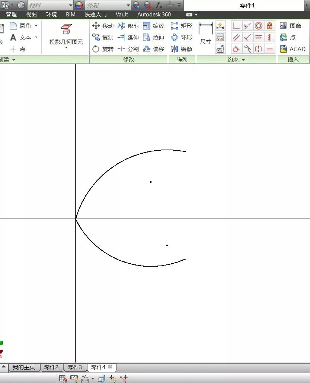Image resolution: width=310 pixels, height=383 pixels.
Task: Choose the Scale (缩放) tool
Action: click(154, 26)
